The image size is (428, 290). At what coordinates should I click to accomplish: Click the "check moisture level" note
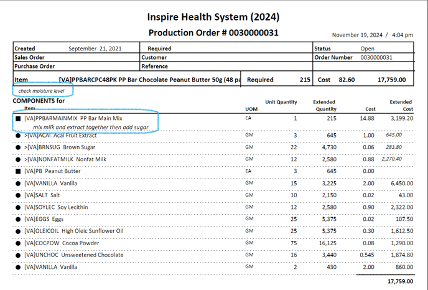41,91
